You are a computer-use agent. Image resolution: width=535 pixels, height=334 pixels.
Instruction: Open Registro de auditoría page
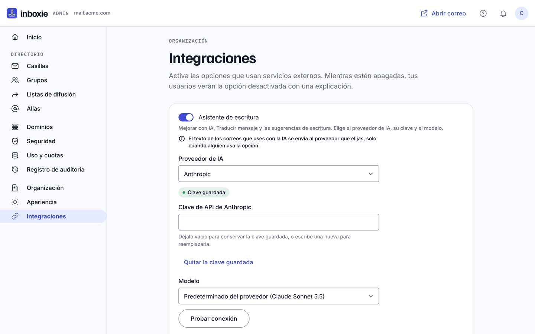(x=53, y=170)
